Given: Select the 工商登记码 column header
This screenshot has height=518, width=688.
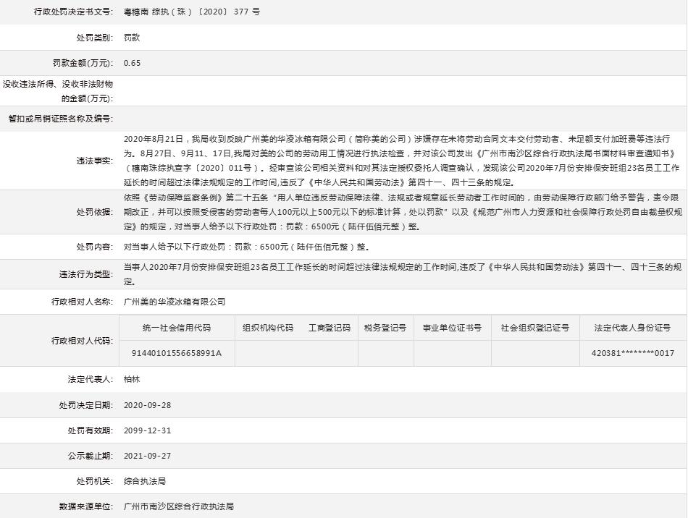Looking at the screenshot, I should (x=330, y=327).
